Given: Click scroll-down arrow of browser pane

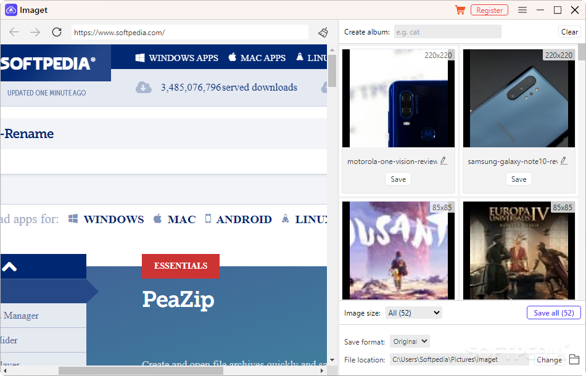Looking at the screenshot, I should click(x=332, y=361).
